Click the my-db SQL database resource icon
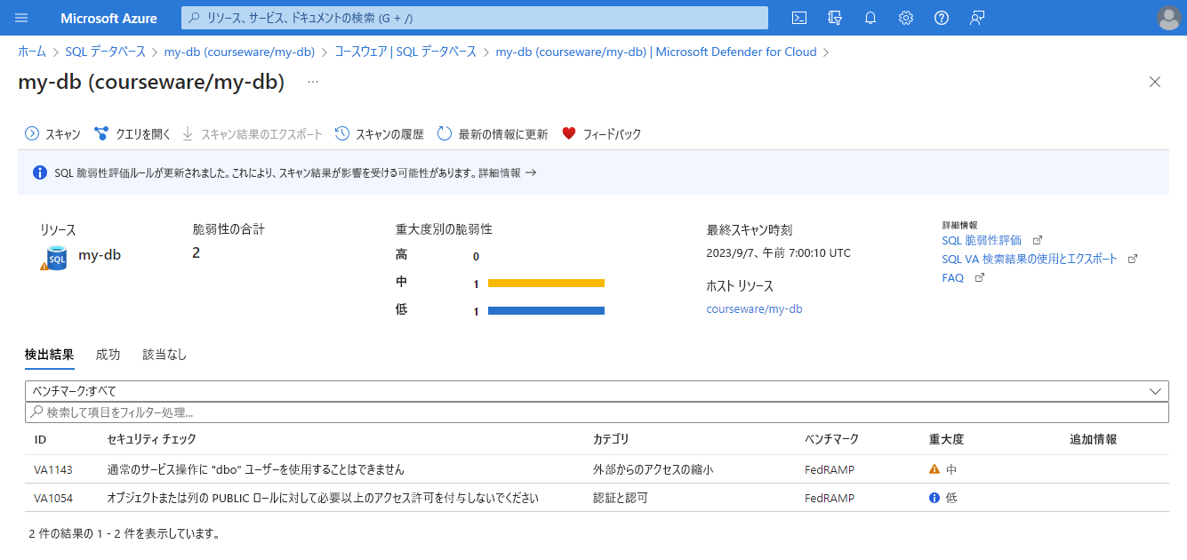Viewport: 1187px width, 560px height. click(x=56, y=258)
